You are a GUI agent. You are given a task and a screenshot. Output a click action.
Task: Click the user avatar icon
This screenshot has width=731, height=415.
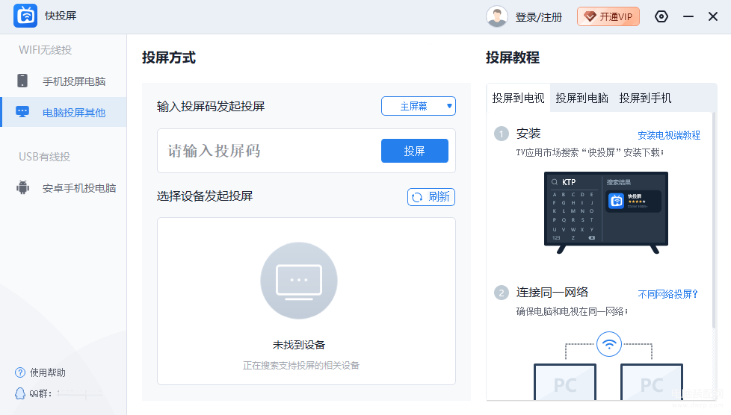click(x=496, y=16)
